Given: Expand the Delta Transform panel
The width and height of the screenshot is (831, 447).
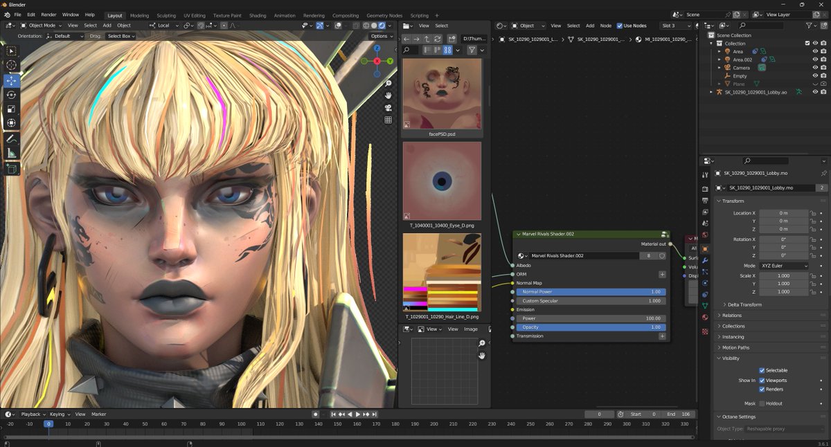Looking at the screenshot, I should pos(744,304).
